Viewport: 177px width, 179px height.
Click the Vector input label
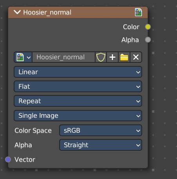[x=25, y=159]
